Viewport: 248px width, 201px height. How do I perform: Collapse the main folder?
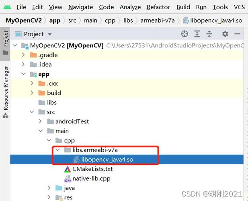click(41, 131)
